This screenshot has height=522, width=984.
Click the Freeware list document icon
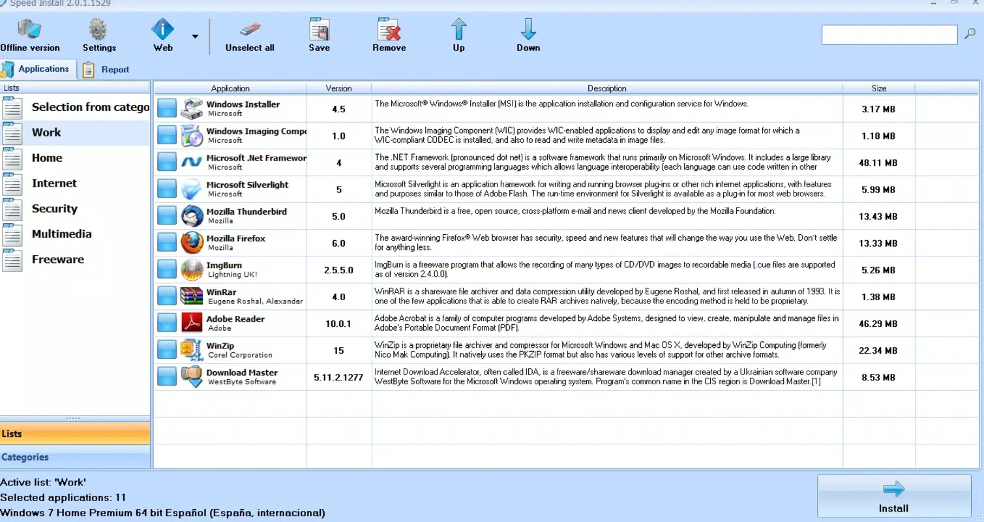(12, 260)
